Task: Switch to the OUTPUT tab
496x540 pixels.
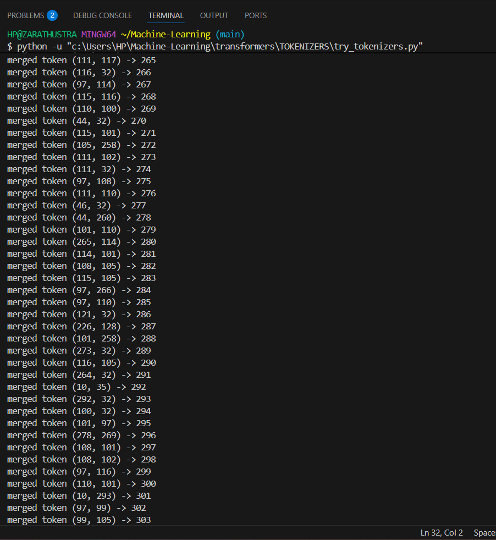Action: (x=214, y=15)
